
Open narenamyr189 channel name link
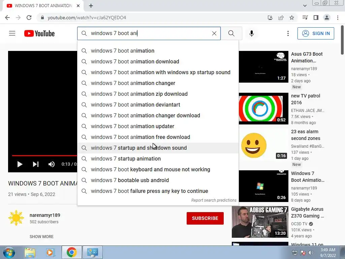[45, 215]
